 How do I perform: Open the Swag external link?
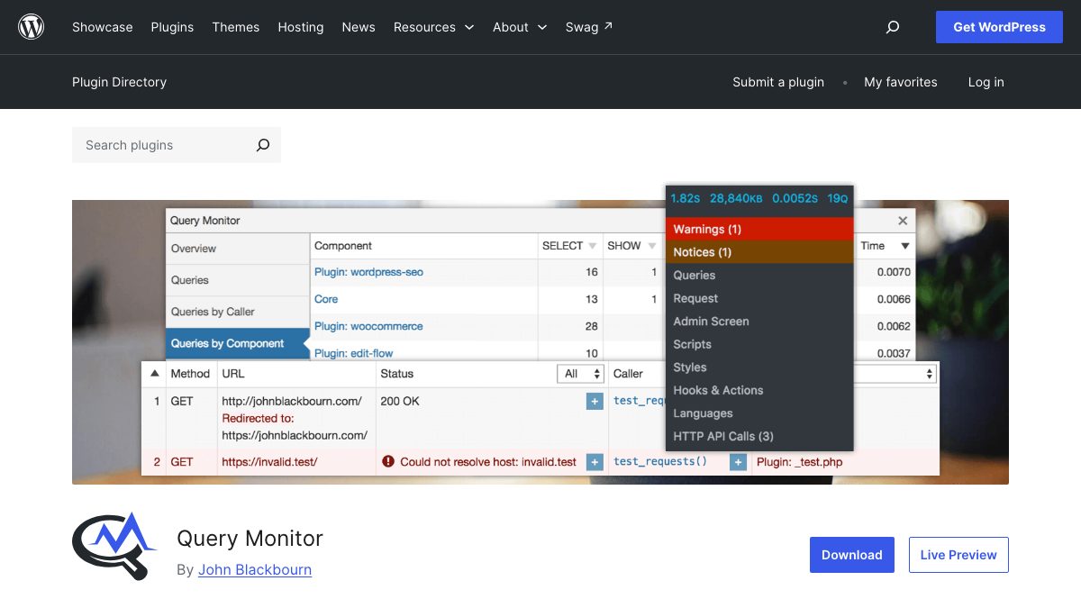[589, 27]
